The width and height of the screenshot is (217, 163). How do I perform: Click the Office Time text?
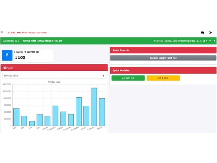coord(43,41)
